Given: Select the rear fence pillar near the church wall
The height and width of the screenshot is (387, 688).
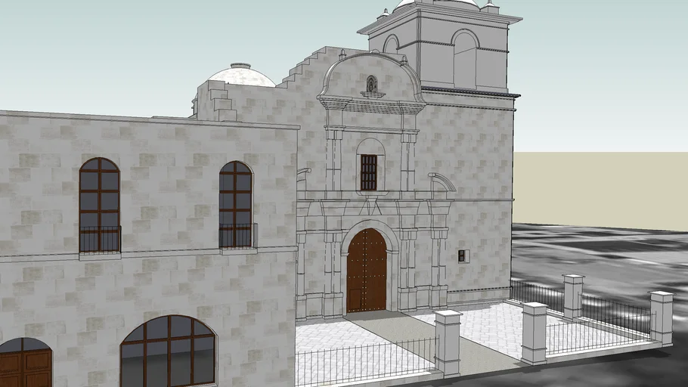Looking at the screenshot, I should [x=573, y=296].
